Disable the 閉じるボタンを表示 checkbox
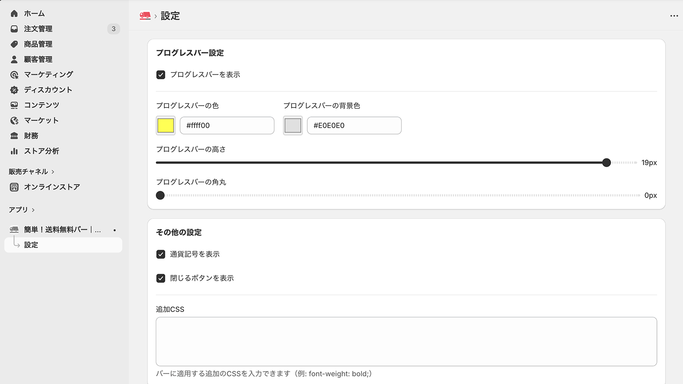 (161, 278)
